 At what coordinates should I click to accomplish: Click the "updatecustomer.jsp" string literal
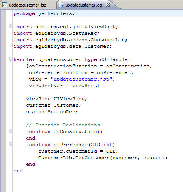(x=81, y=79)
